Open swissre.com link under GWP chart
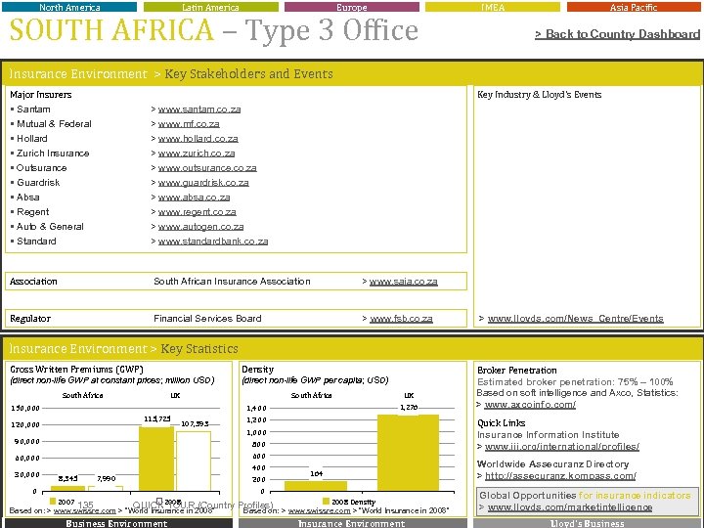This screenshot has width=704, height=528. click(84, 511)
